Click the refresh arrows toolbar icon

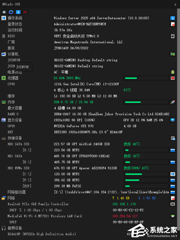pyautogui.click(x=11, y=12)
